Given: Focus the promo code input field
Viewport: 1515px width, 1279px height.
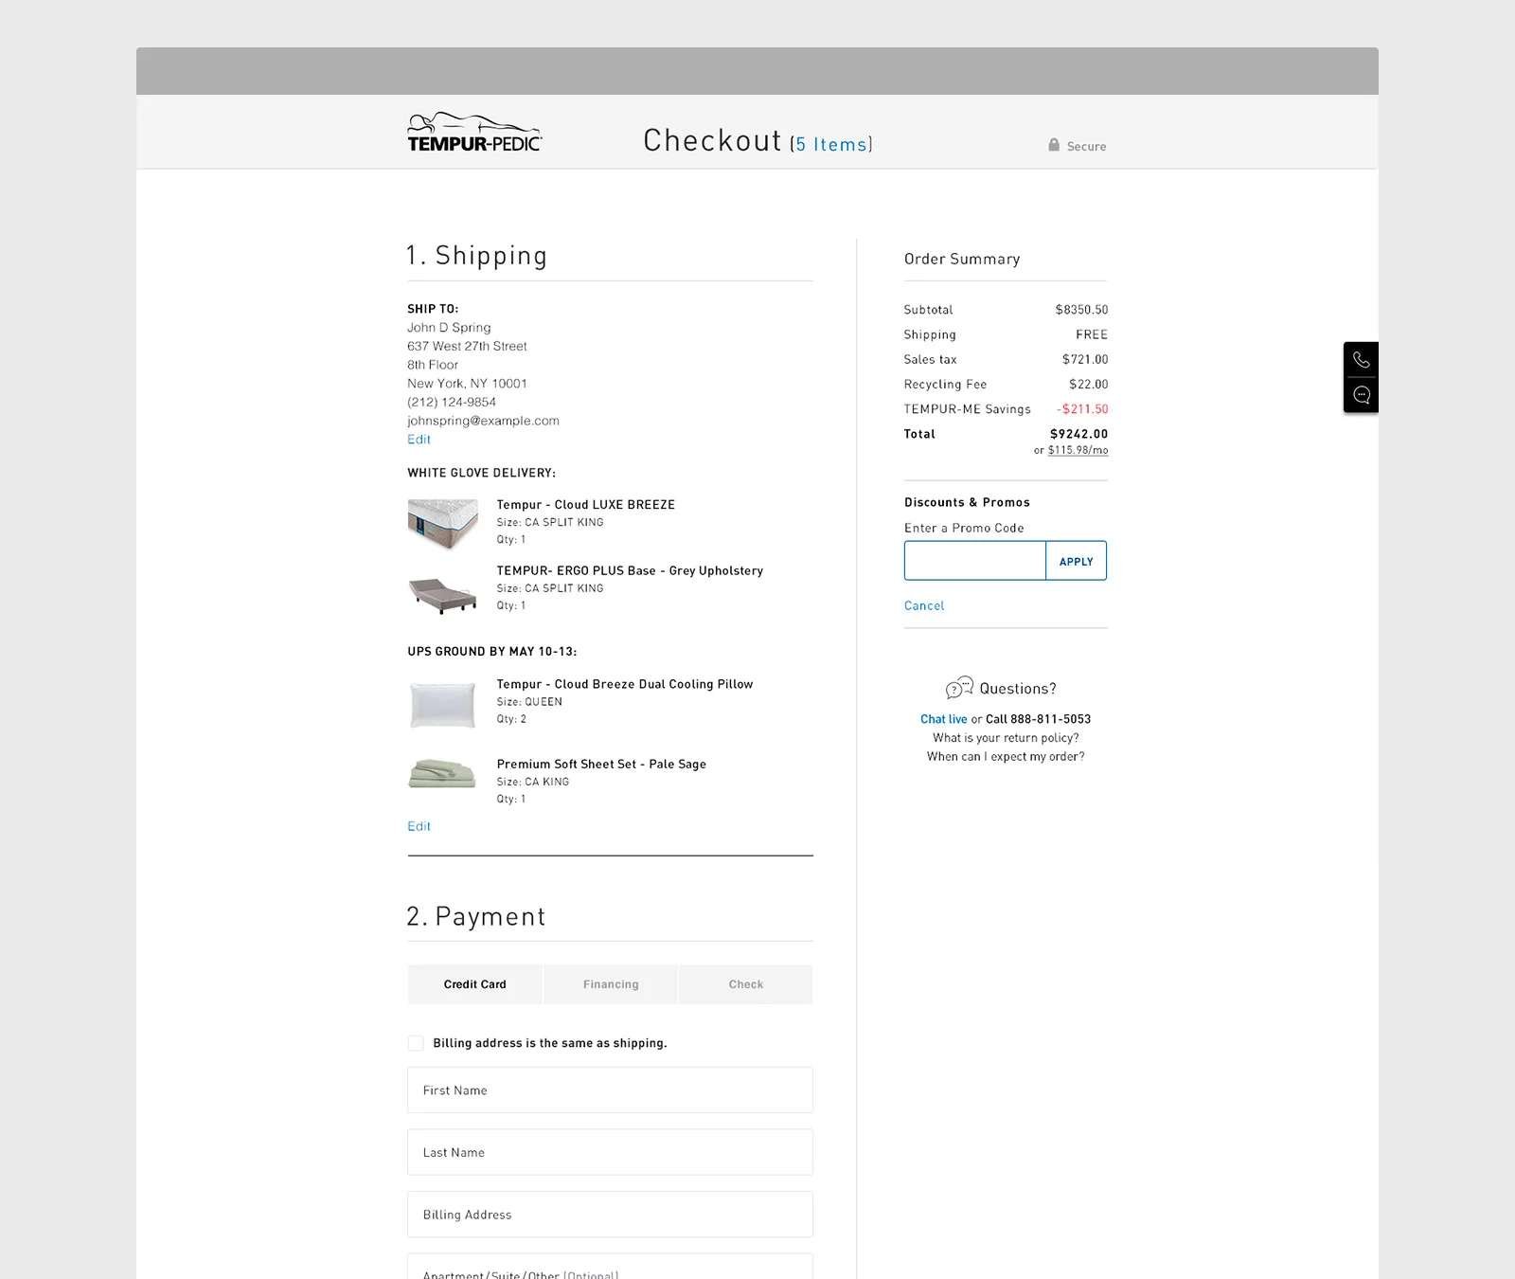Looking at the screenshot, I should click(975, 561).
